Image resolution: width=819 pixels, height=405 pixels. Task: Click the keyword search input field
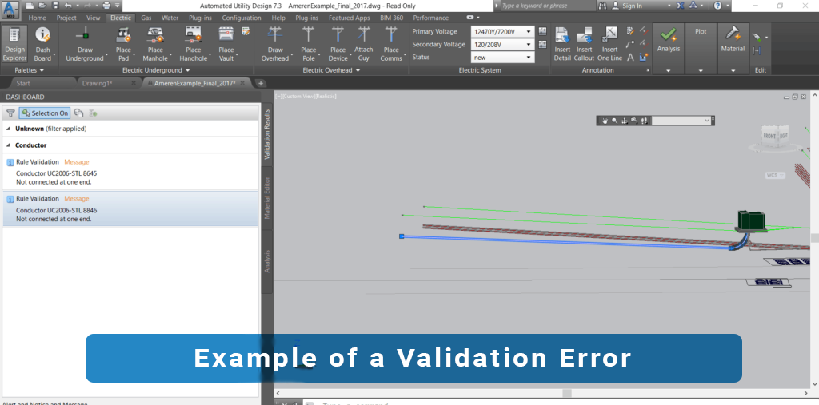[x=547, y=6]
